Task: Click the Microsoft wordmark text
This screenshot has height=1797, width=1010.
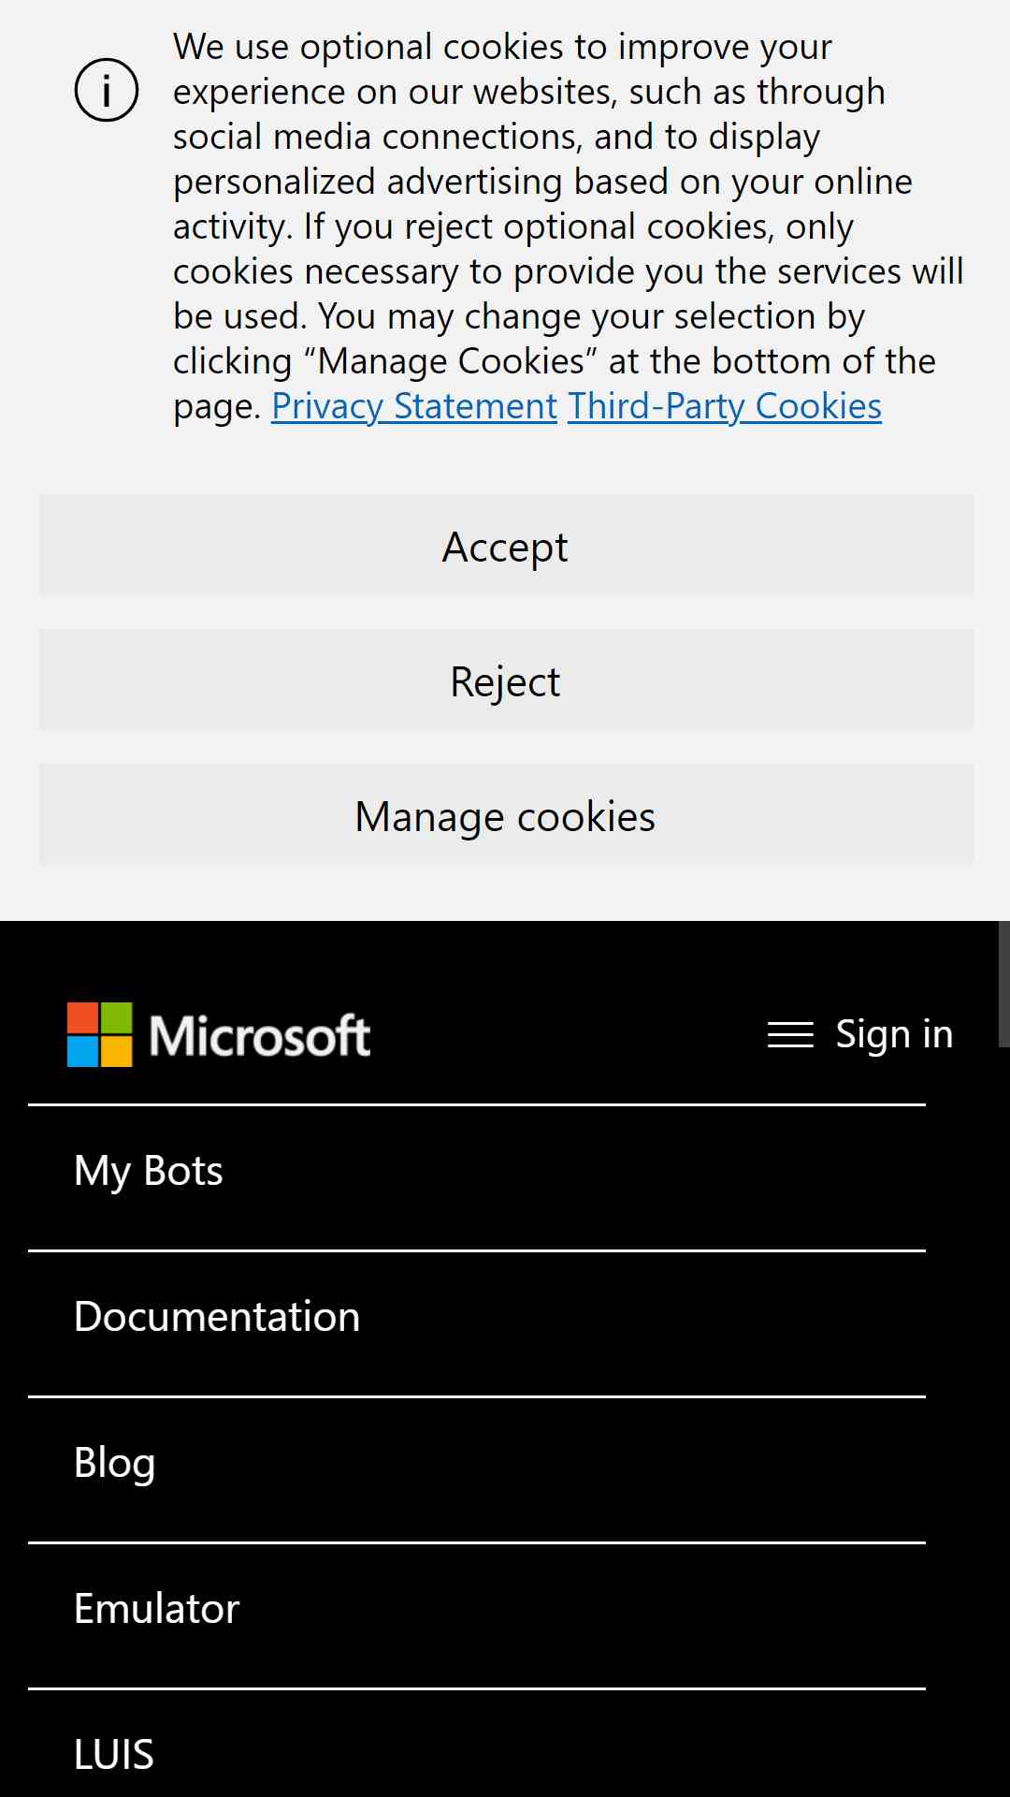Action: pos(260,1036)
